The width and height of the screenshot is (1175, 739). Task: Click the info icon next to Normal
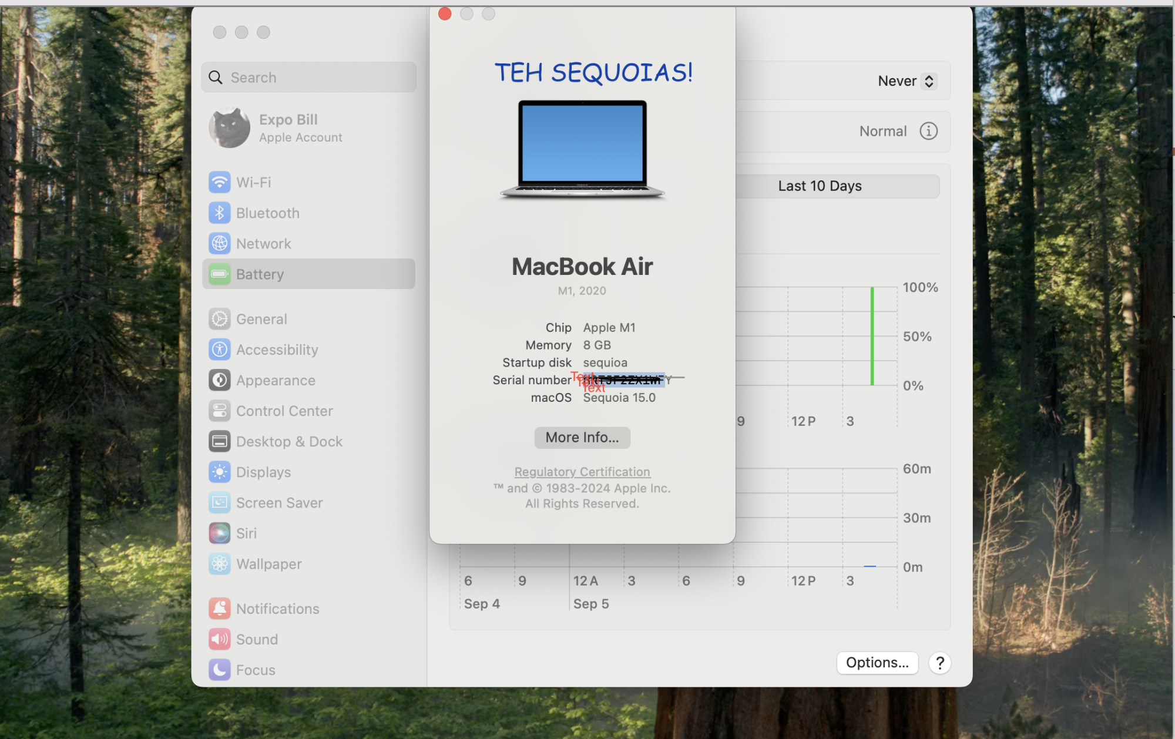pos(928,131)
